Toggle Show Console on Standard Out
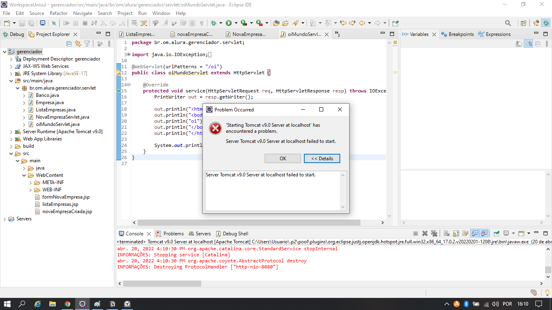 coord(475,233)
